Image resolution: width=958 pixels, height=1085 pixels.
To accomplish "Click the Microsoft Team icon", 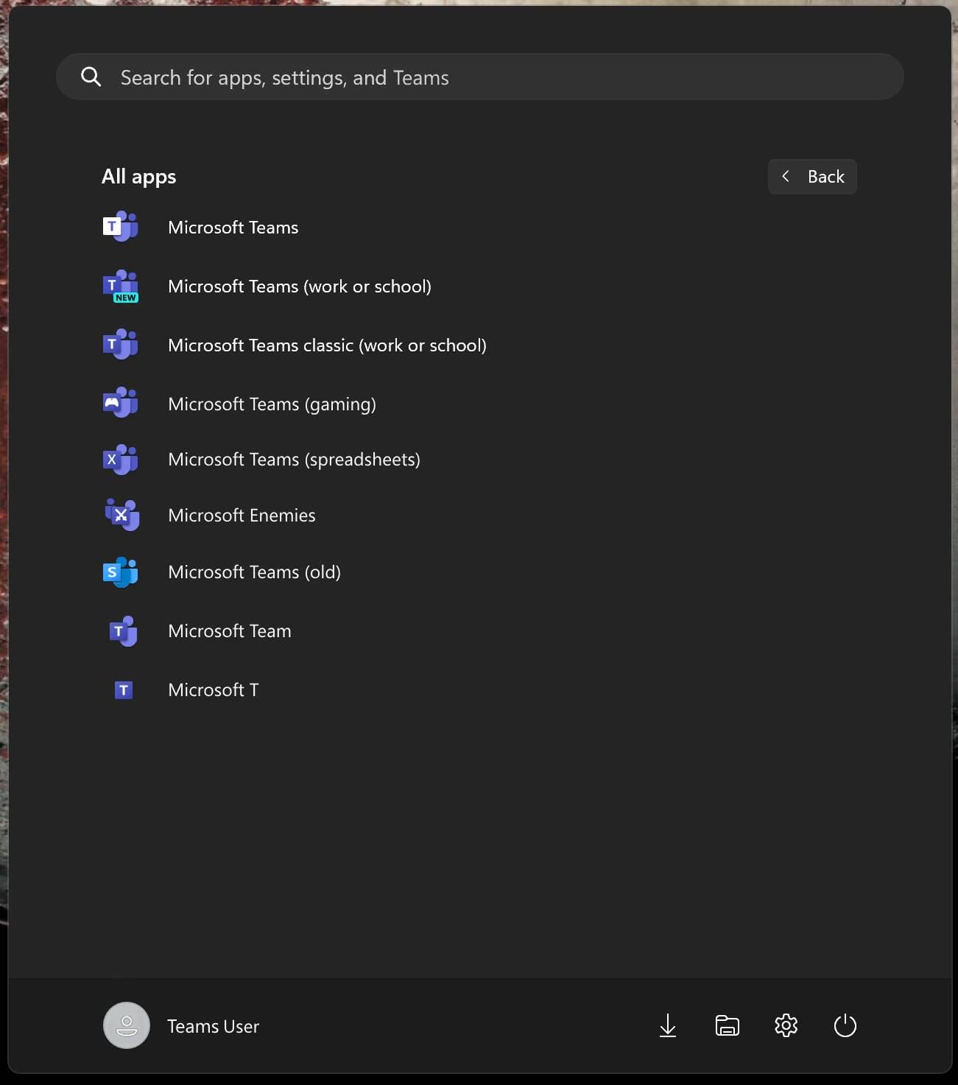I will tap(124, 631).
